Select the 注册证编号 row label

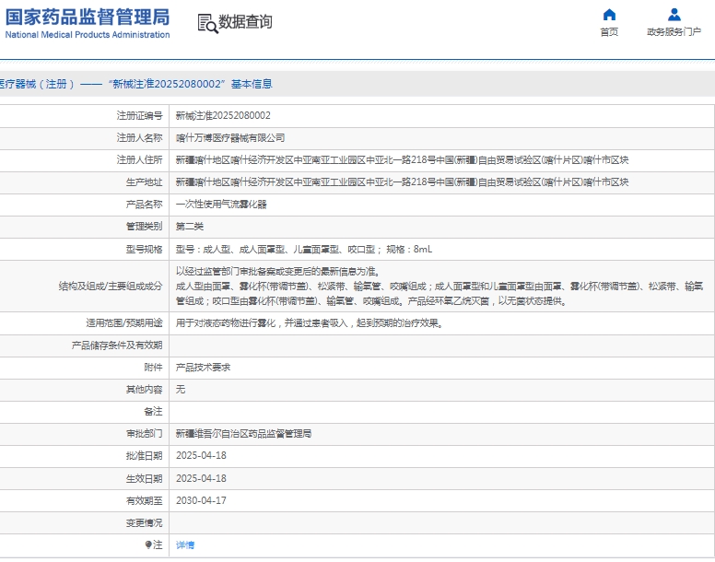point(139,116)
